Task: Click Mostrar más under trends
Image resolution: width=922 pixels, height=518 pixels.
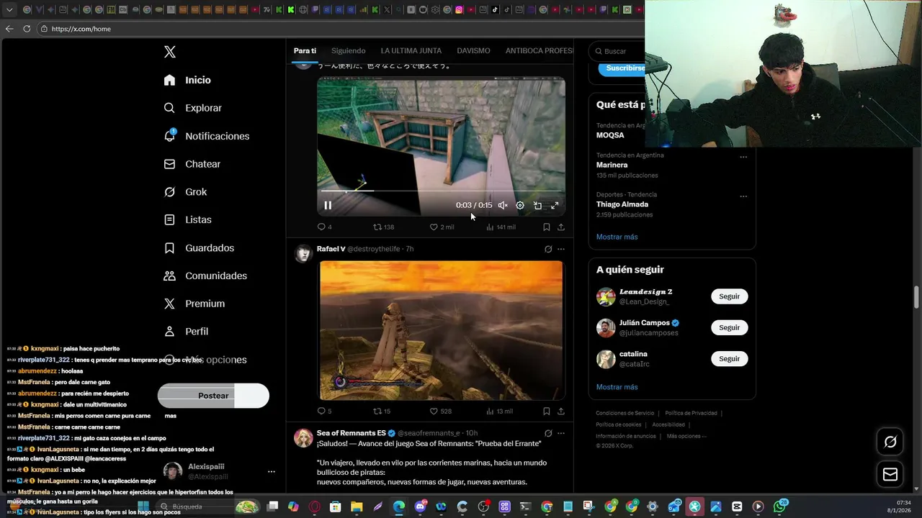Action: [617, 237]
